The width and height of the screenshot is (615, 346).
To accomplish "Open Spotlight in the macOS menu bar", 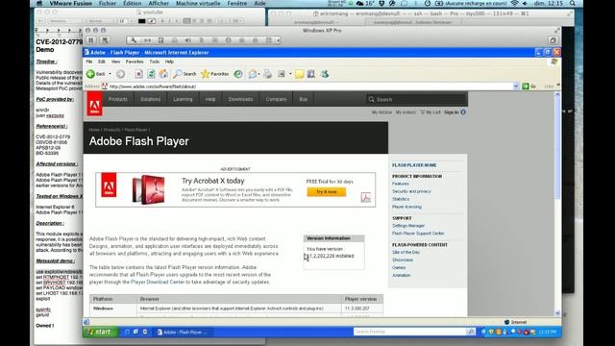I will tap(573, 3).
